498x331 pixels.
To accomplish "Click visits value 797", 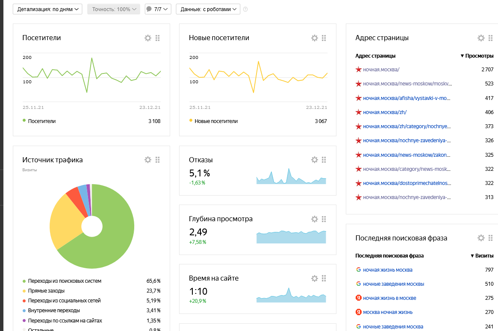I will tap(489, 270).
